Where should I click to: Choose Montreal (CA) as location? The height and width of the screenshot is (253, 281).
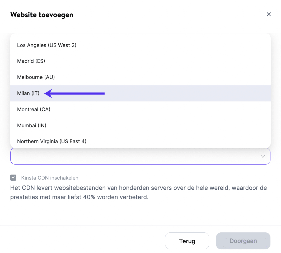tap(34, 109)
